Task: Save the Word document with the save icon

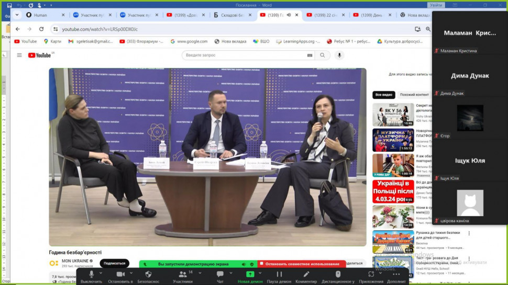Action: (x=9, y=5)
